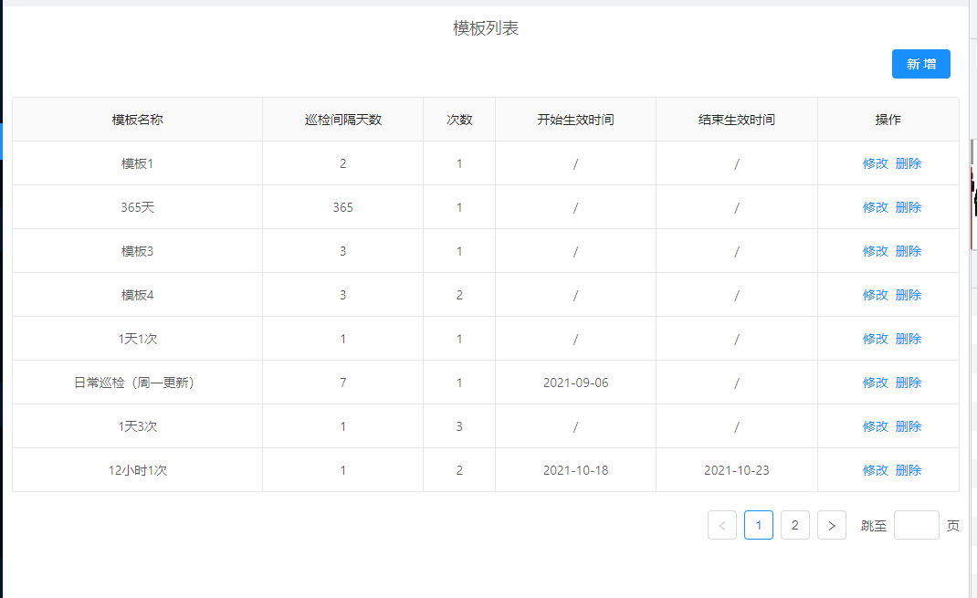977x598 pixels.
Task: Go to page 2 of the template list
Action: coord(794,525)
